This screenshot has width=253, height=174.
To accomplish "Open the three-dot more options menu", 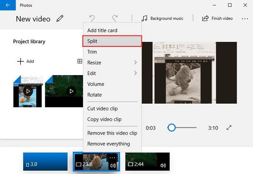I will [245, 18].
